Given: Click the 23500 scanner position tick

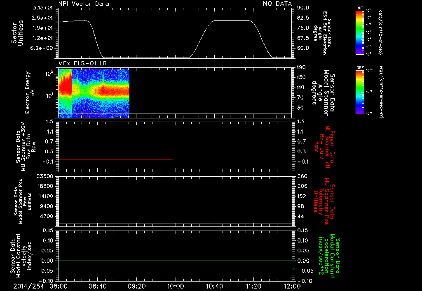Looking at the screenshot, I should [x=45, y=176].
